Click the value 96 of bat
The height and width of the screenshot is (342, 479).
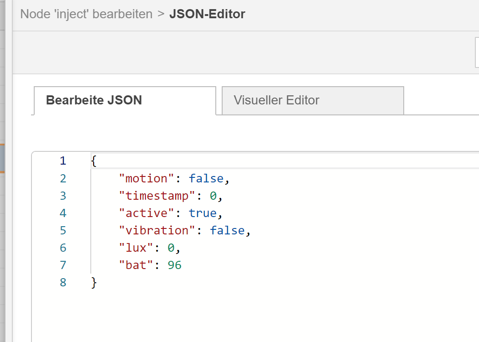(x=174, y=265)
